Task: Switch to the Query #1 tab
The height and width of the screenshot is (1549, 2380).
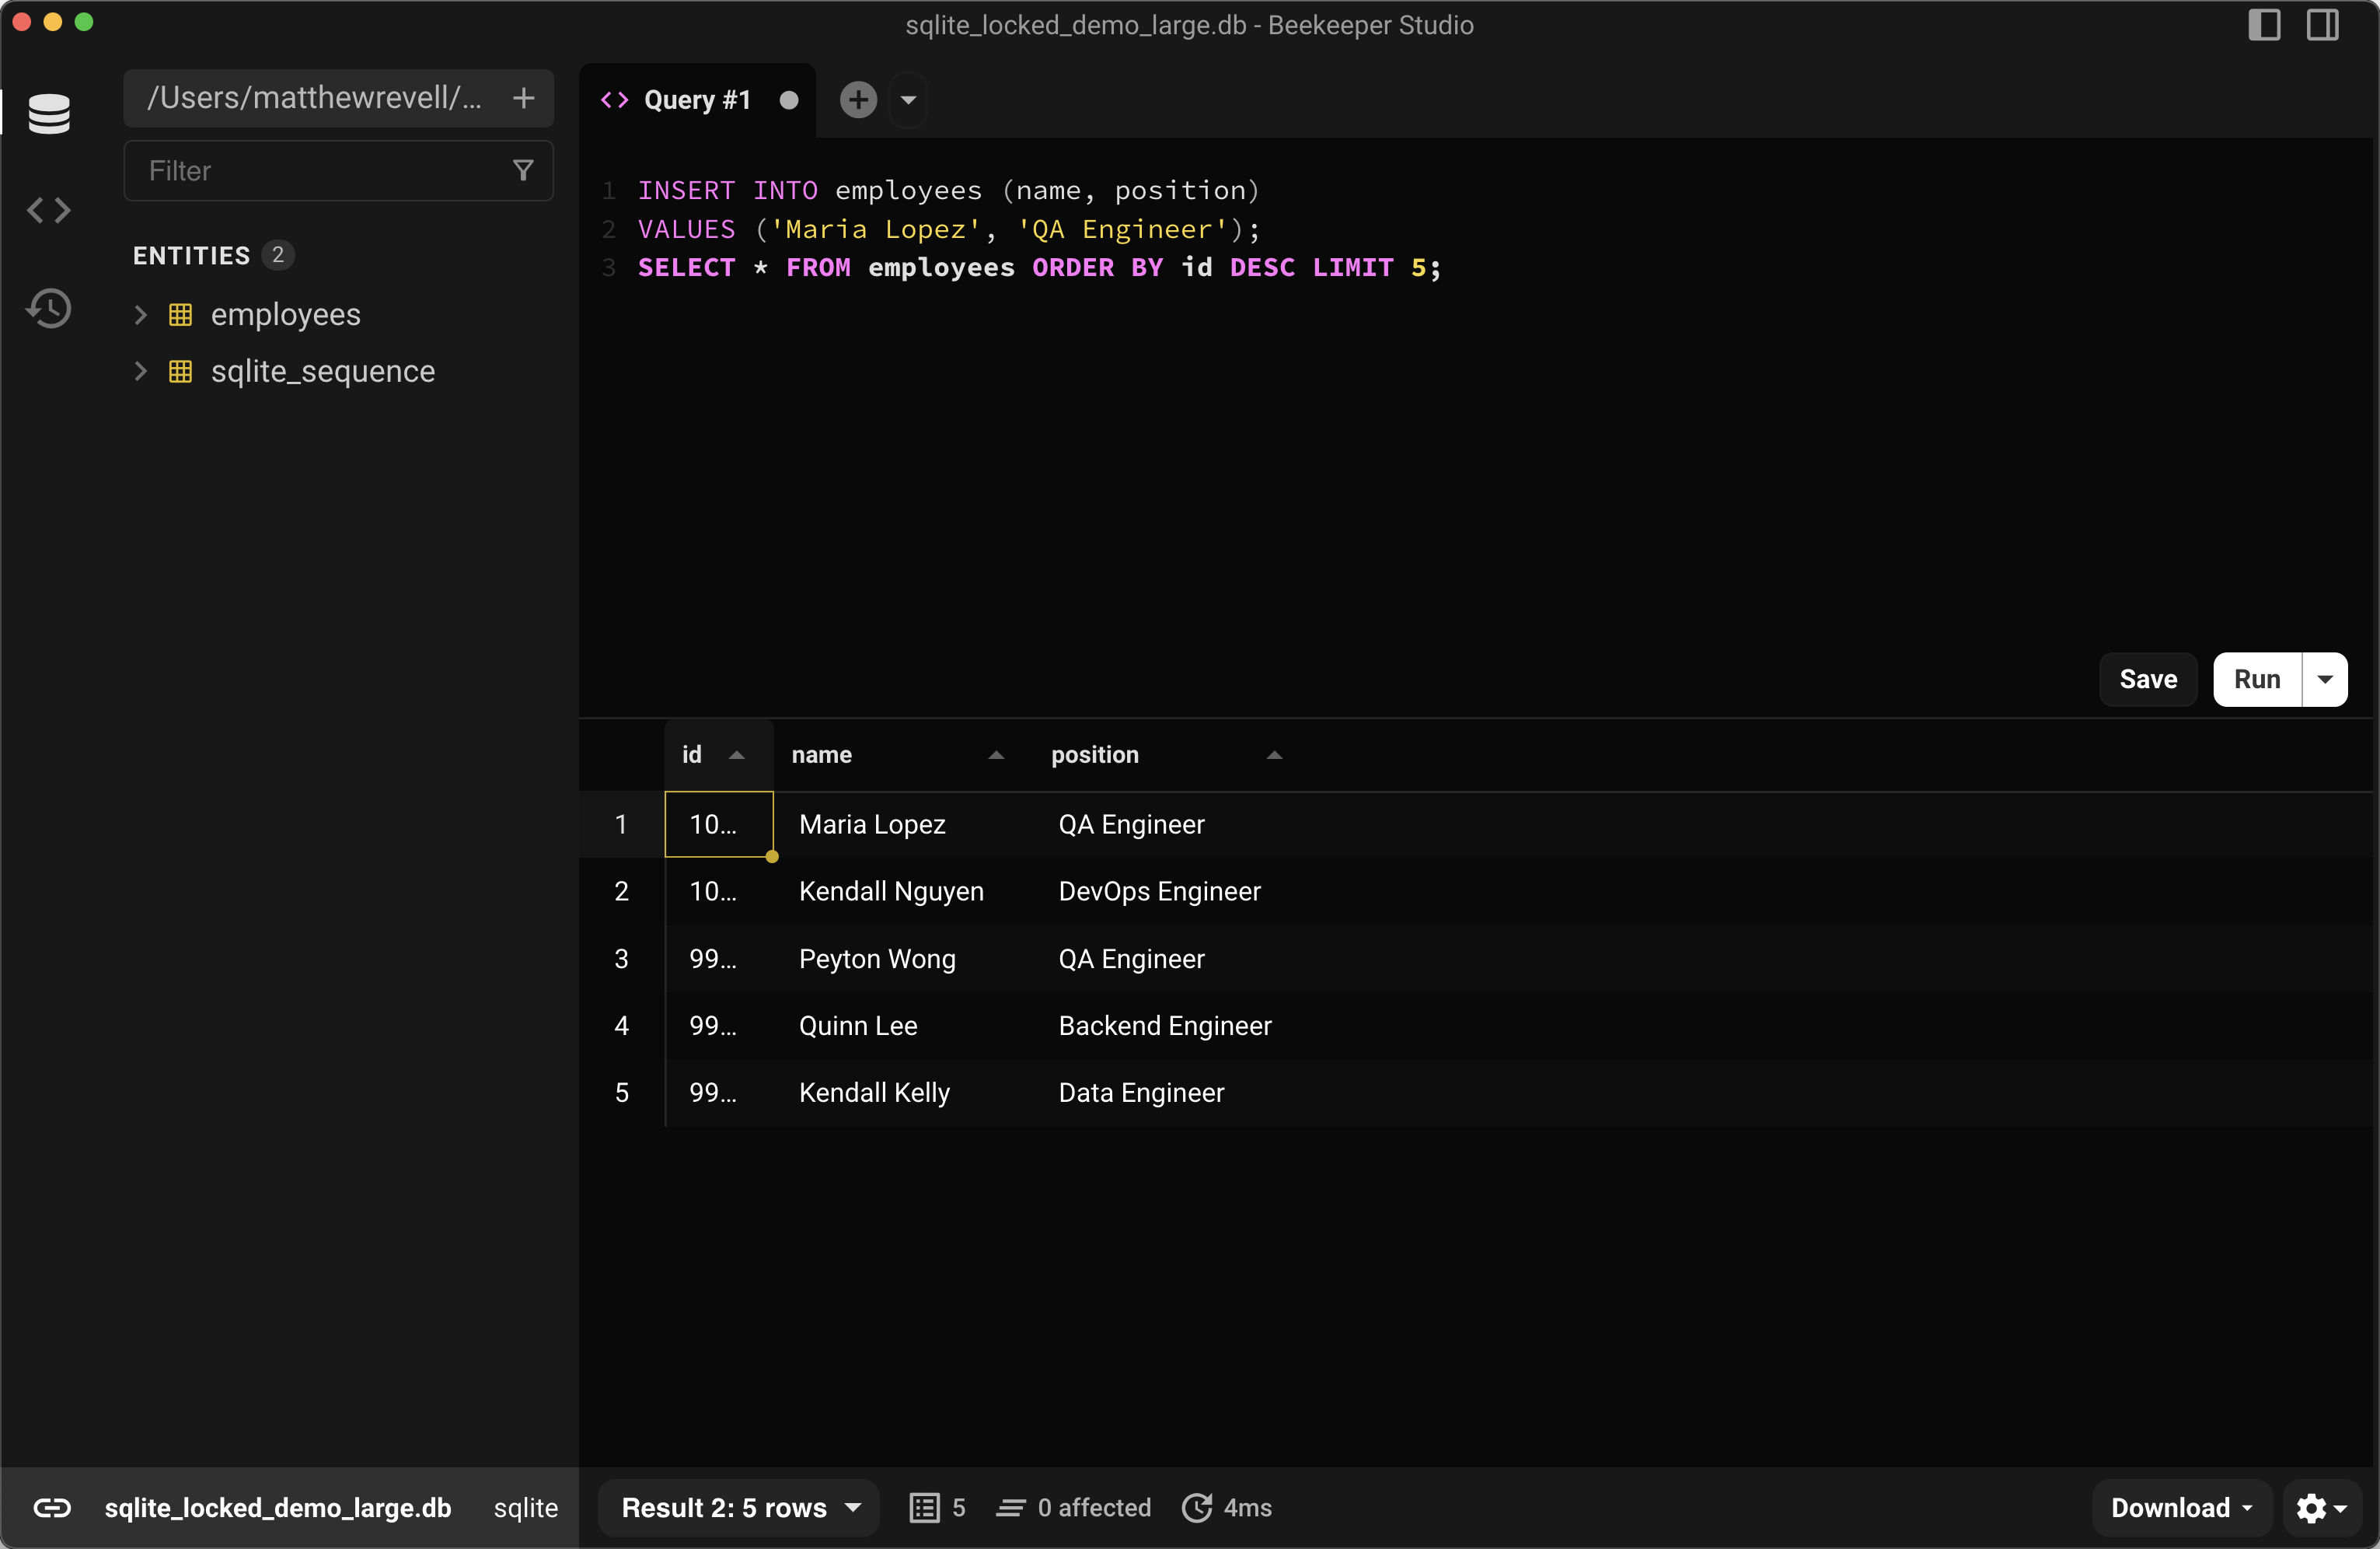Action: point(697,99)
